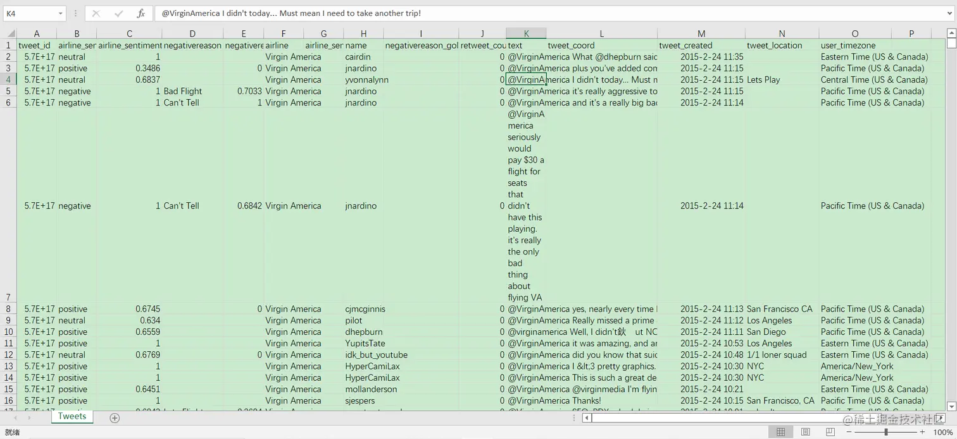Switch to Normal view in status bar
Image resolution: width=957 pixels, height=439 pixels.
click(780, 432)
